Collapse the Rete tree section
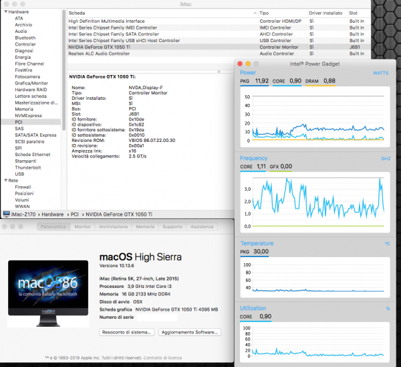The image size is (401, 367). (5, 180)
